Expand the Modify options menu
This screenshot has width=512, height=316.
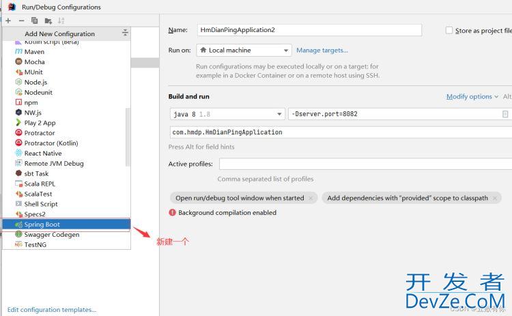click(472, 96)
